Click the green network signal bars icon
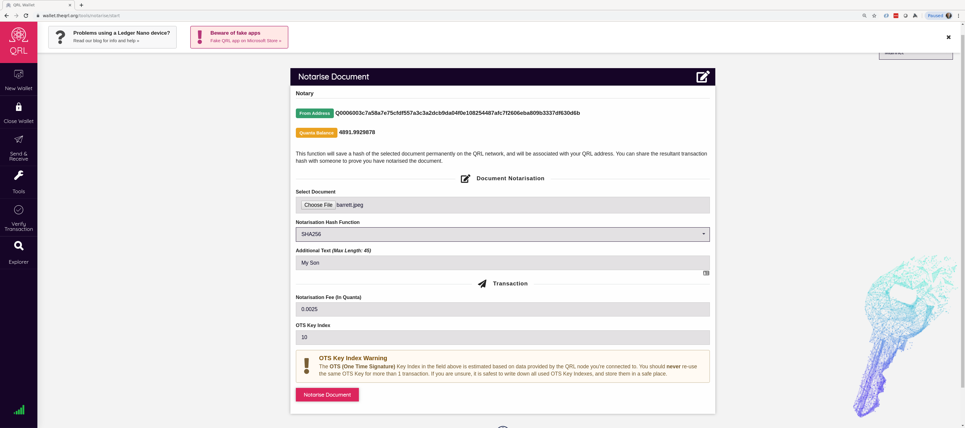Viewport: 965px width, 428px height. click(19, 410)
